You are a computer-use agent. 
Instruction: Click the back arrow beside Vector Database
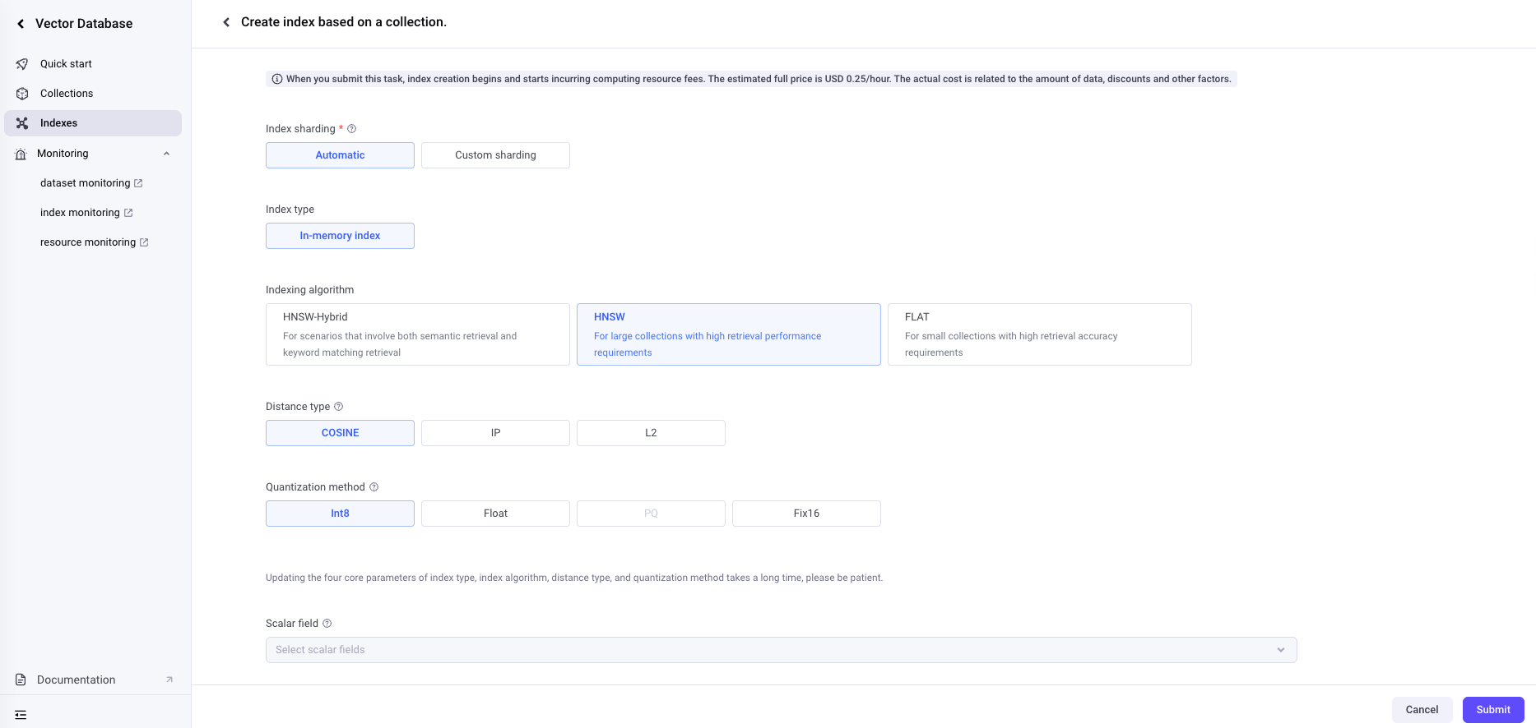pos(21,24)
